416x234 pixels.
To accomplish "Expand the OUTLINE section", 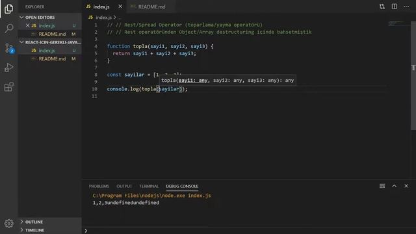I will 50,222.
